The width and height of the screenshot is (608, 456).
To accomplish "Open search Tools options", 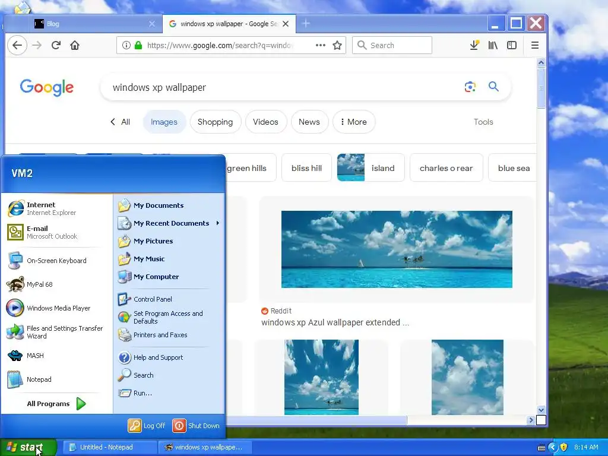I will (483, 122).
